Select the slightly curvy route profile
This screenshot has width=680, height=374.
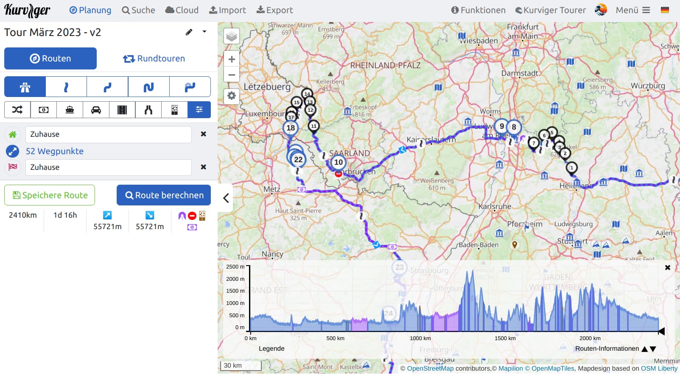pyautogui.click(x=66, y=87)
